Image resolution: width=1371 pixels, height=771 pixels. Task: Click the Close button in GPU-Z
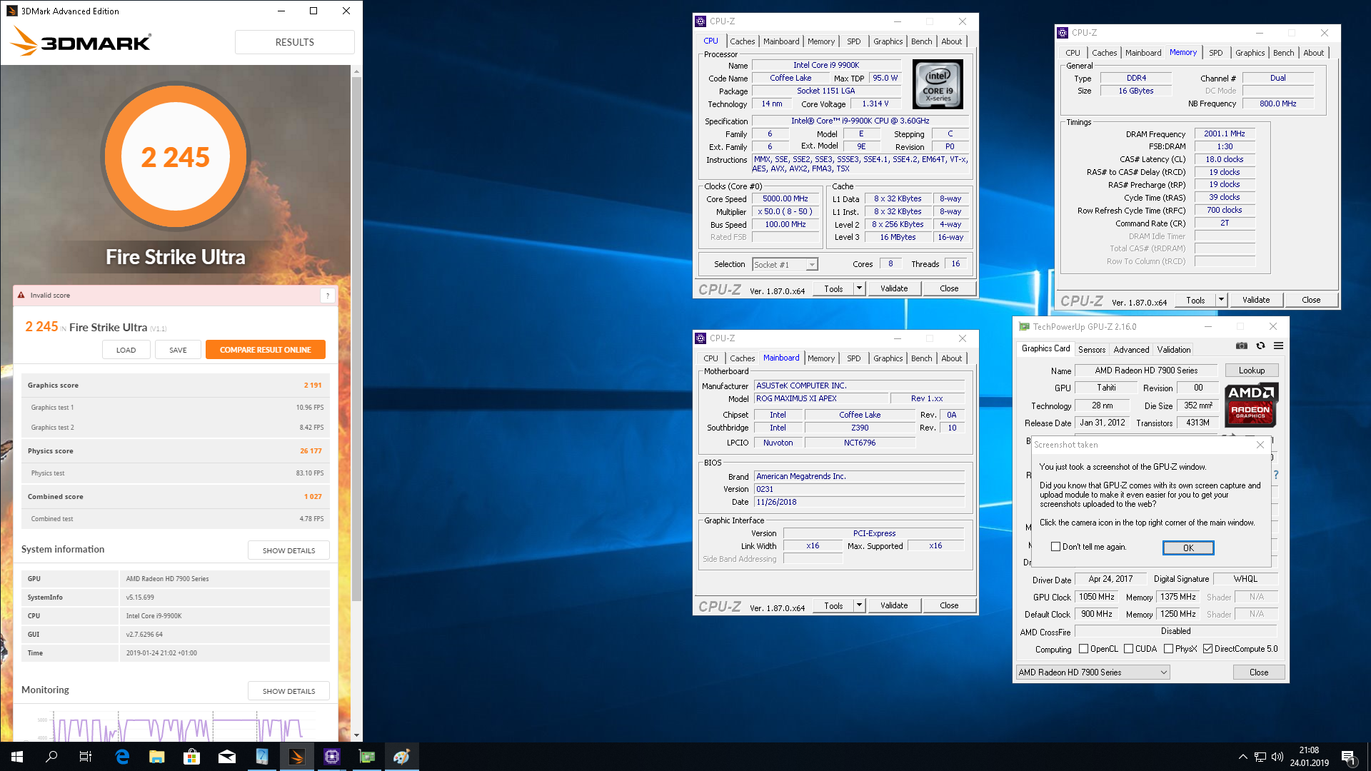click(x=1259, y=672)
